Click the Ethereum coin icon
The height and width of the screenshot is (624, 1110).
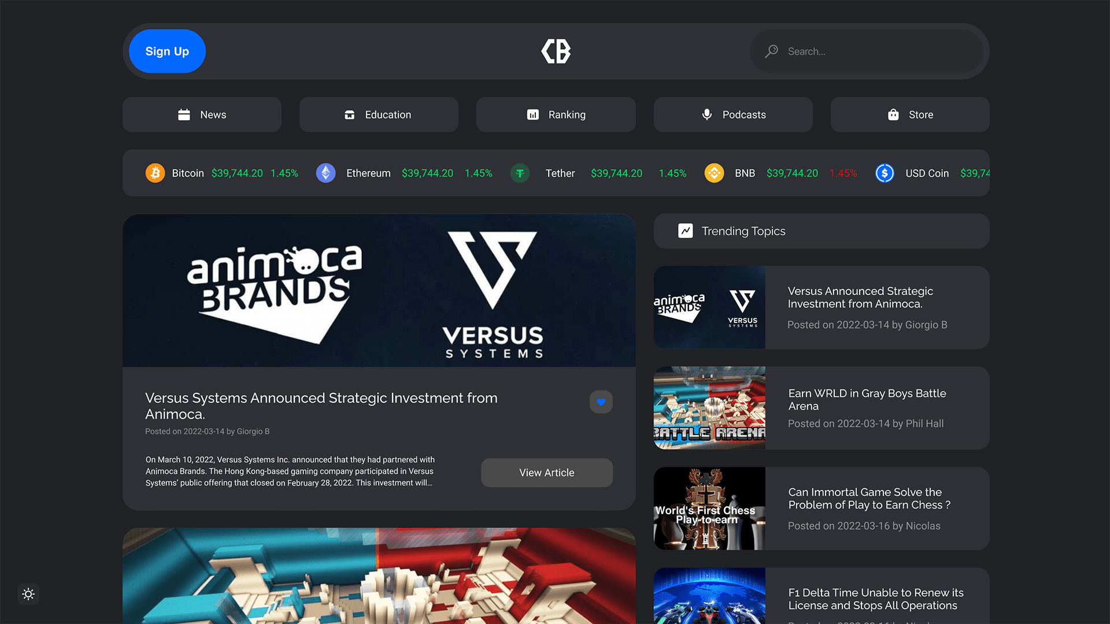pyautogui.click(x=326, y=173)
